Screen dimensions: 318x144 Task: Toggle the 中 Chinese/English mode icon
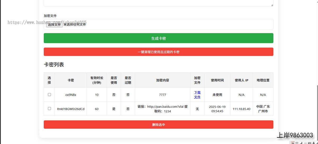pos(297,143)
